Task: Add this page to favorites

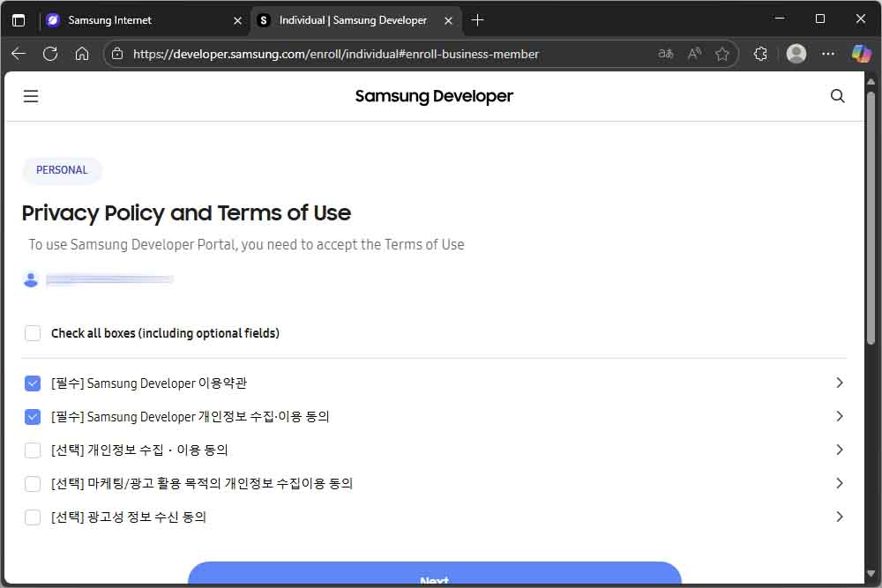Action: click(x=722, y=54)
